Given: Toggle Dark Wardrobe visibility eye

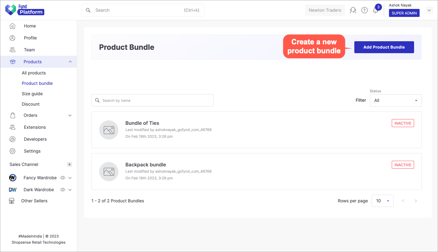Looking at the screenshot, I should coord(63,190).
